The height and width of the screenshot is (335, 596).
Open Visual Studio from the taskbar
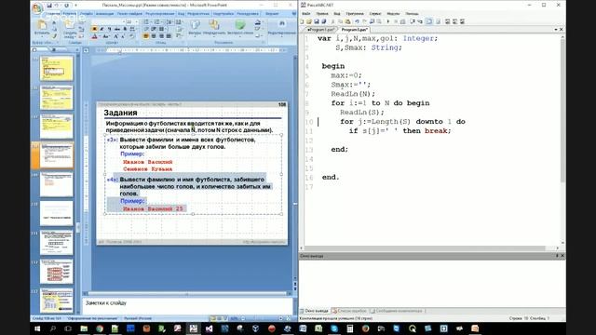[209, 328]
